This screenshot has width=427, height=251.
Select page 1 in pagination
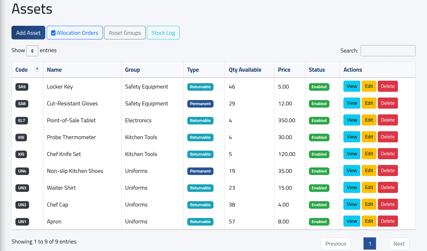(x=370, y=244)
